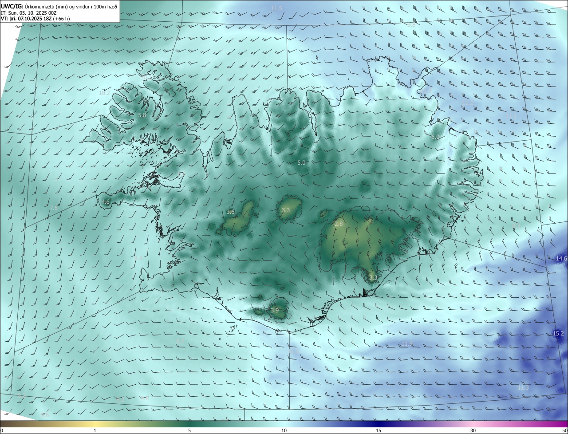Click the 11.9 value south of Iceland
The image size is (568, 434).
407,344
